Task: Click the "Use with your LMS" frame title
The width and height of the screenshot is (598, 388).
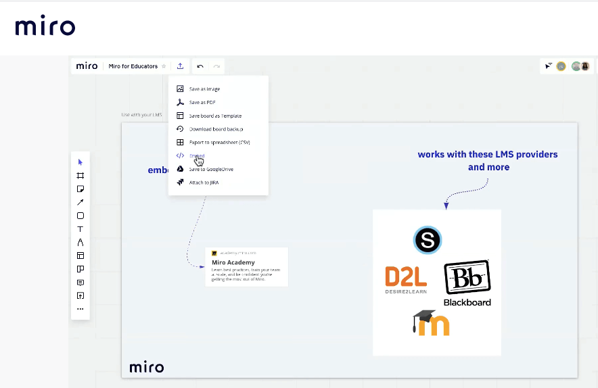Action: [141, 115]
